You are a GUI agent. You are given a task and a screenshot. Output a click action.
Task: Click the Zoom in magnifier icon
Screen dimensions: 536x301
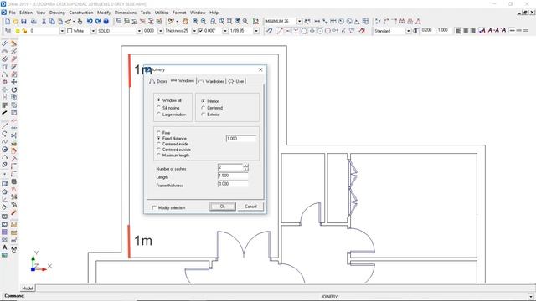(x=195, y=22)
